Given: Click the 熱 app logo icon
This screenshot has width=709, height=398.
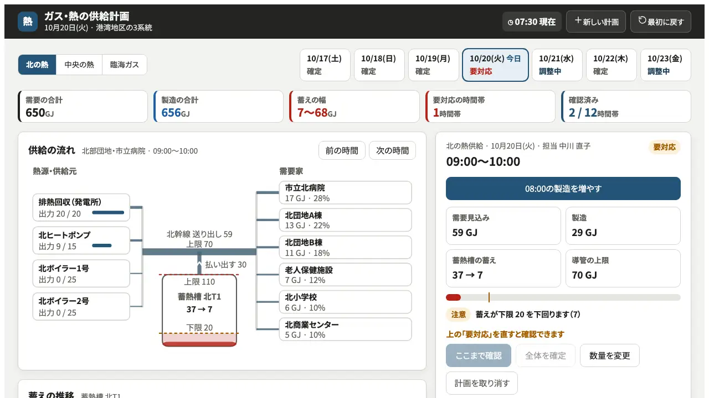Looking at the screenshot, I should [28, 22].
